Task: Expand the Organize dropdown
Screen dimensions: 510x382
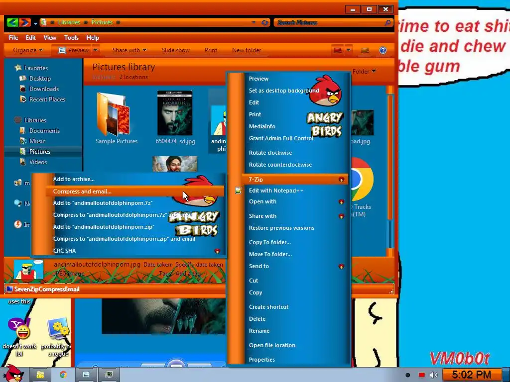Action: [28, 50]
